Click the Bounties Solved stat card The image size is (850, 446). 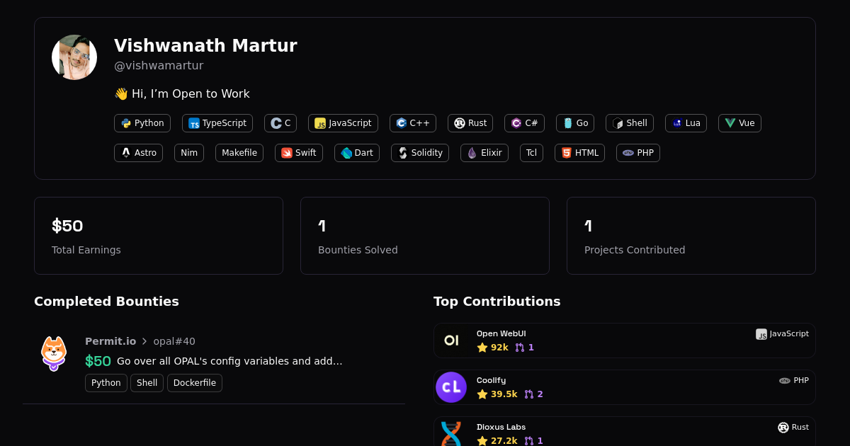pyautogui.click(x=425, y=236)
